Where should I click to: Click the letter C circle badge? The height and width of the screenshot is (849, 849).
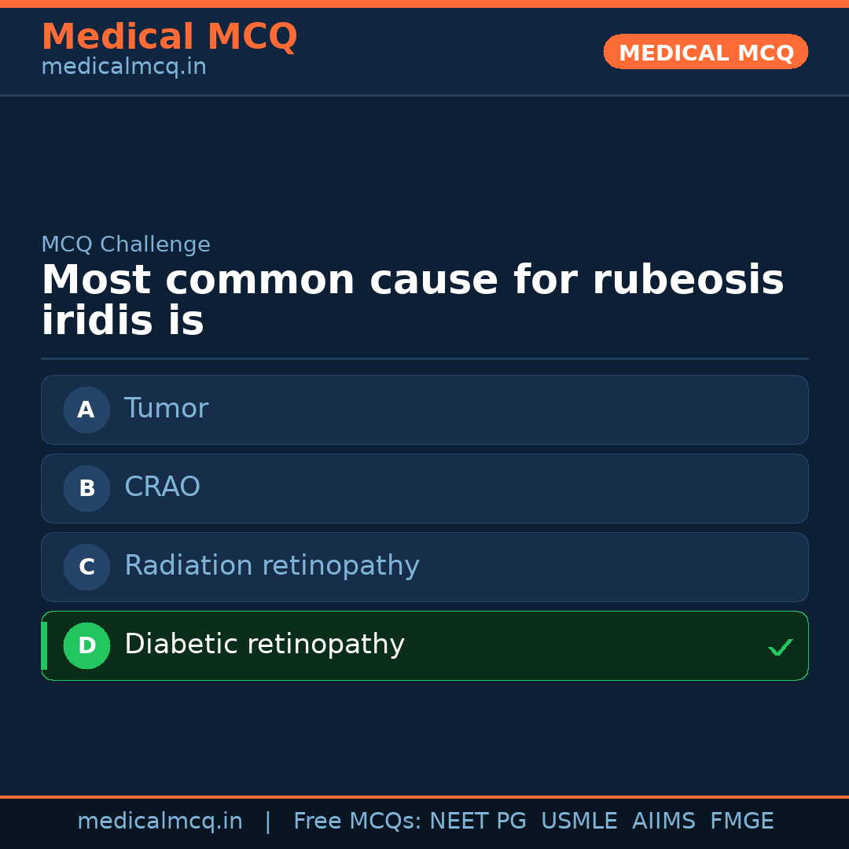[86, 567]
